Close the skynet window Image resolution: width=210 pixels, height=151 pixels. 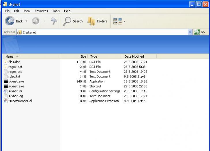(205, 4)
